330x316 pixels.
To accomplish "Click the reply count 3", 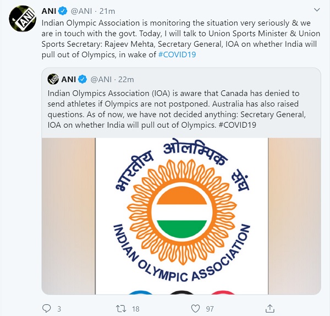I will pyautogui.click(x=59, y=309).
